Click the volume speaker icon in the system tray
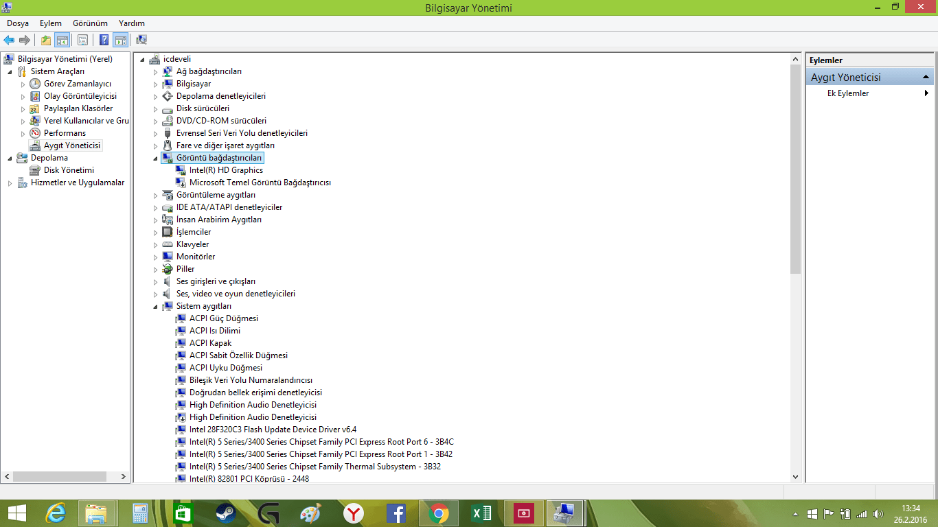Screen dimensions: 938x527 879,514
